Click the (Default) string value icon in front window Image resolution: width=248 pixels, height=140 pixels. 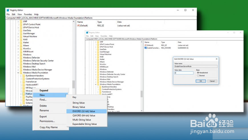click(x=78, y=25)
